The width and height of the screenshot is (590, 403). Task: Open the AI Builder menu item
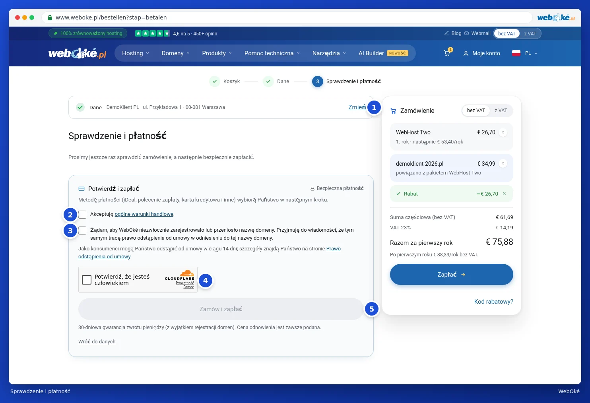[x=383, y=53]
